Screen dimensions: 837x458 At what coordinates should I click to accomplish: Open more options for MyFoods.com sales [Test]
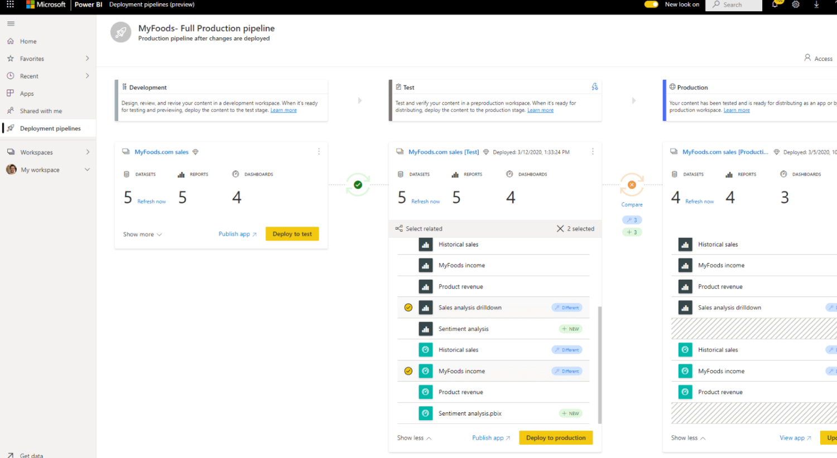[x=593, y=152]
